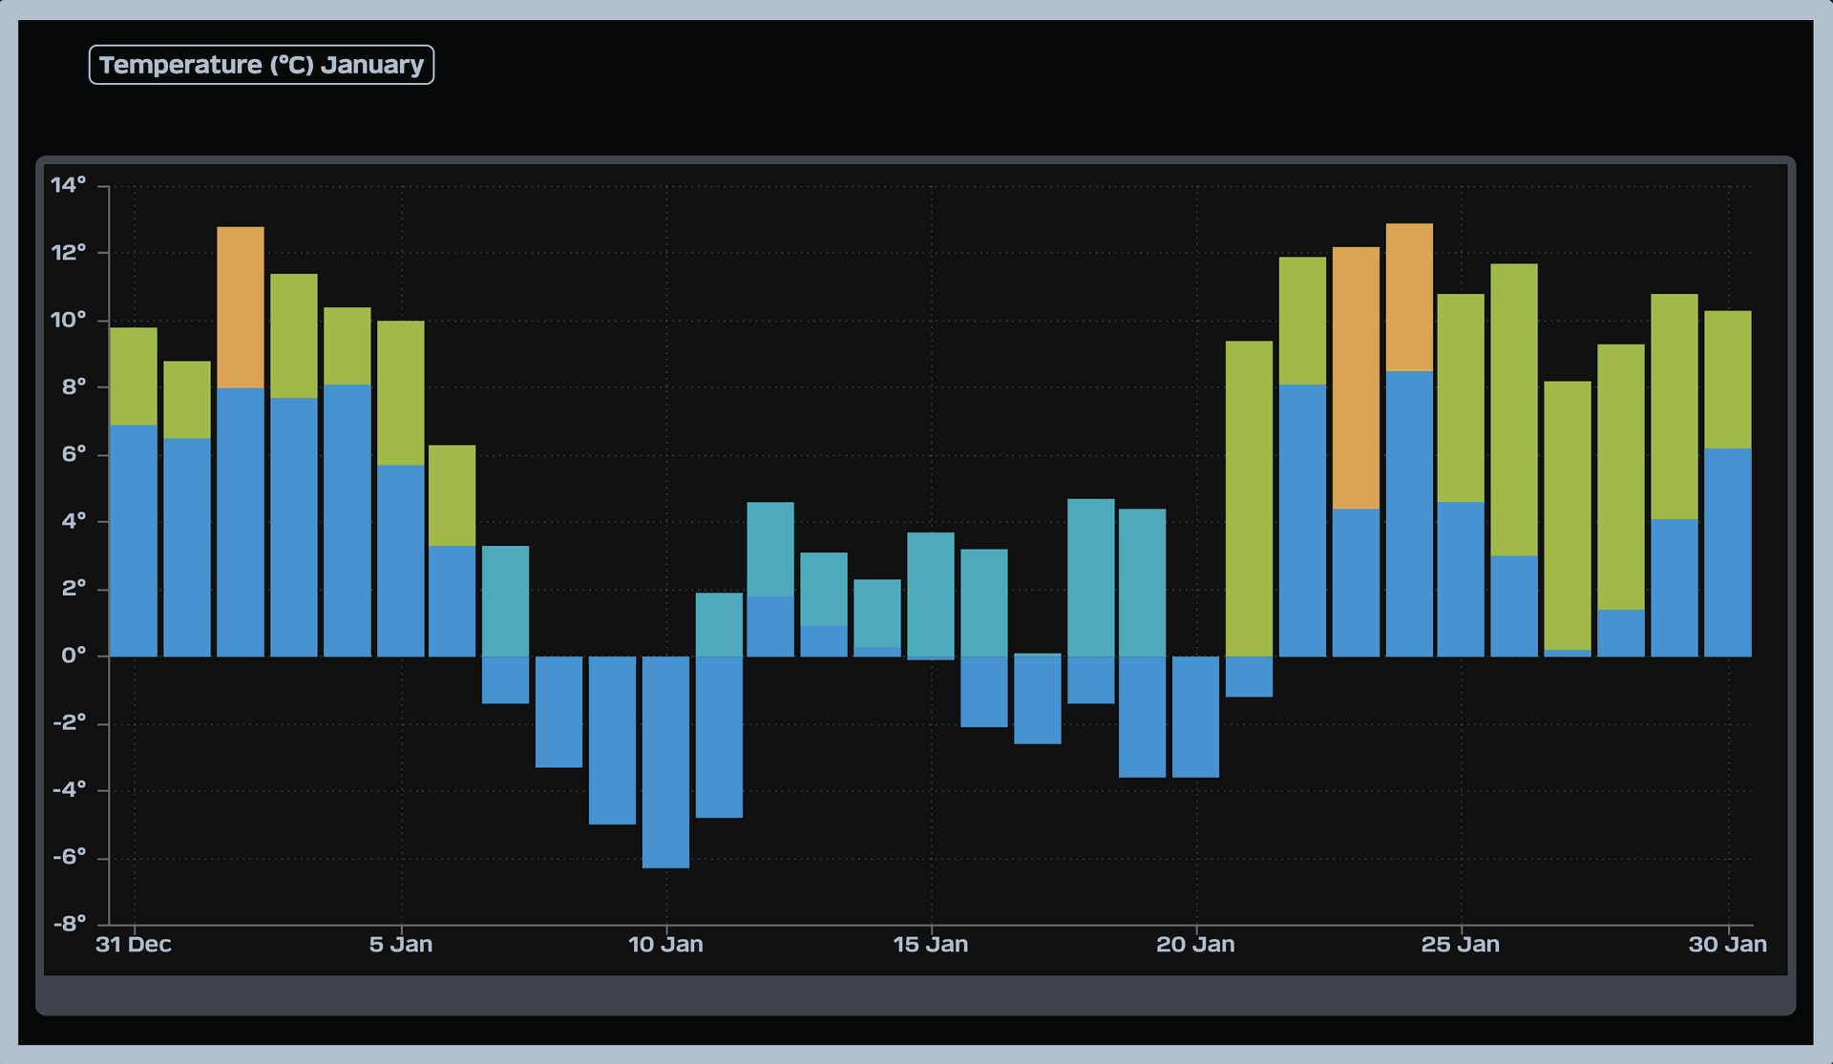Click the gray scrollbar strip below the chart

point(915,994)
